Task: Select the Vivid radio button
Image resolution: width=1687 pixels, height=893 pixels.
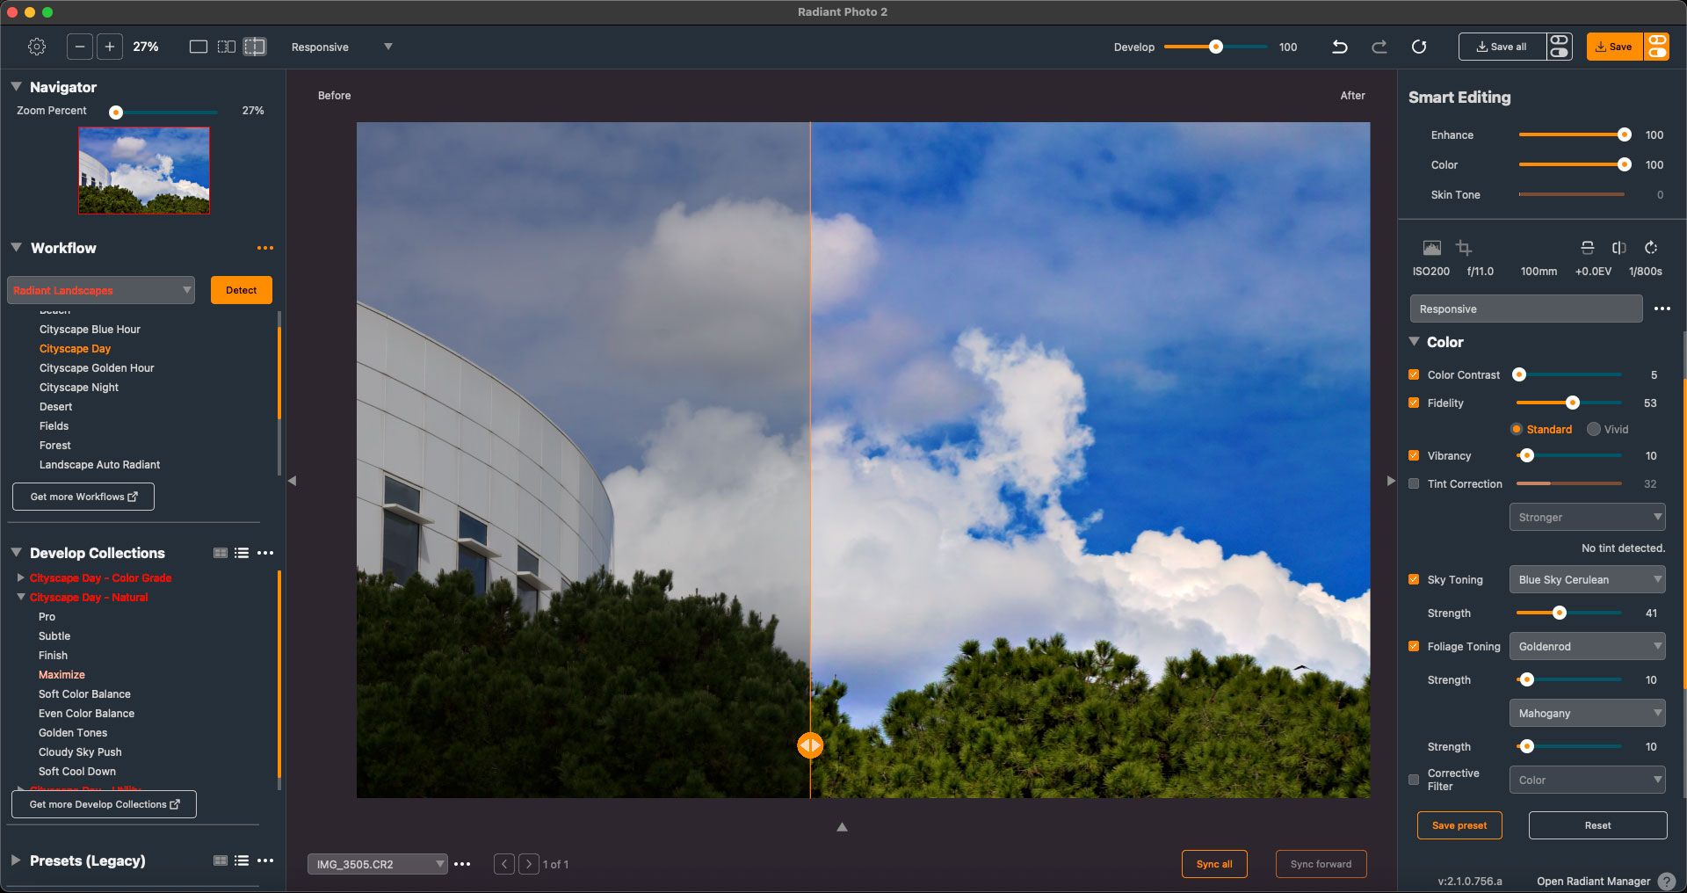Action: pyautogui.click(x=1594, y=429)
